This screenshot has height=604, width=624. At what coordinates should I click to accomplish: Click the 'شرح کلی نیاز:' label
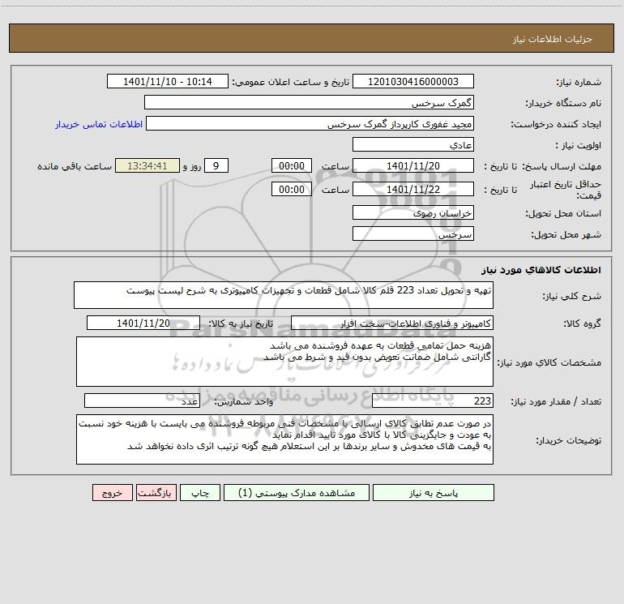pos(572,296)
